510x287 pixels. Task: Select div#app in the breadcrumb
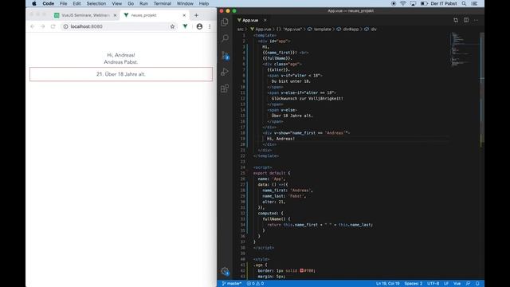coord(348,29)
